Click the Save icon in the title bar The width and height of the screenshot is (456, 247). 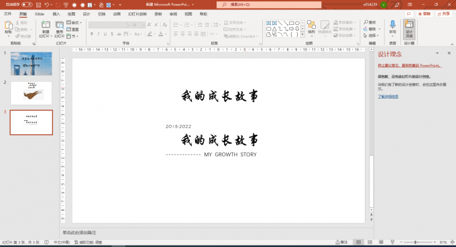click(38, 5)
